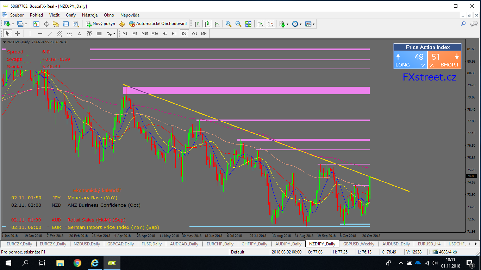The width and height of the screenshot is (481, 270).
Task: Click the SHORT 51% indicator box
Action: pos(444,60)
